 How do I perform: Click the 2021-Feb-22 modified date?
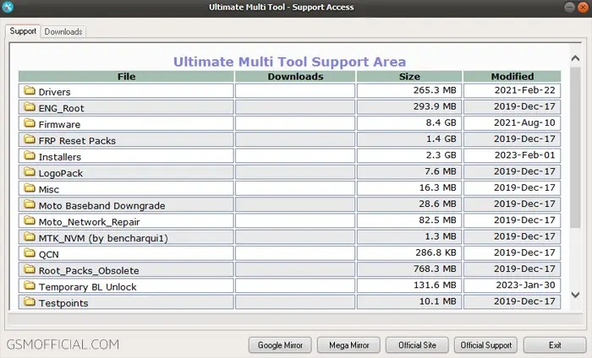click(525, 90)
